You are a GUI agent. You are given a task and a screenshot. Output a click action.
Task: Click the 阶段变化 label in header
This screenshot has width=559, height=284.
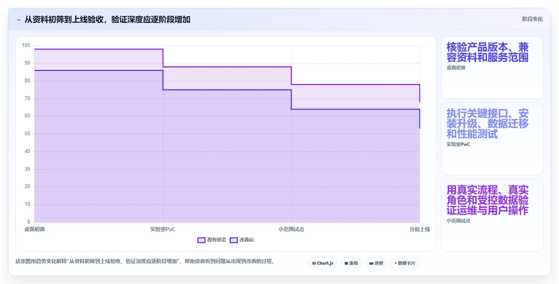click(532, 19)
